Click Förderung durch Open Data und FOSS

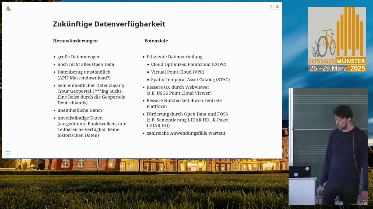(x=187, y=114)
